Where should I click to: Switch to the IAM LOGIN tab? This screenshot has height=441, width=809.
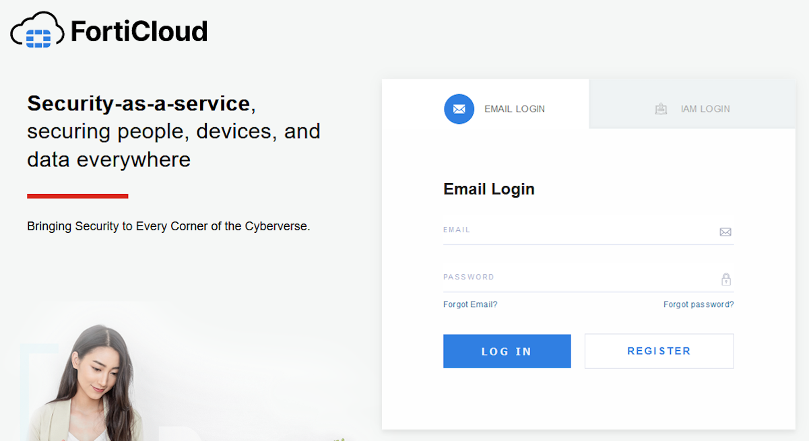click(705, 109)
